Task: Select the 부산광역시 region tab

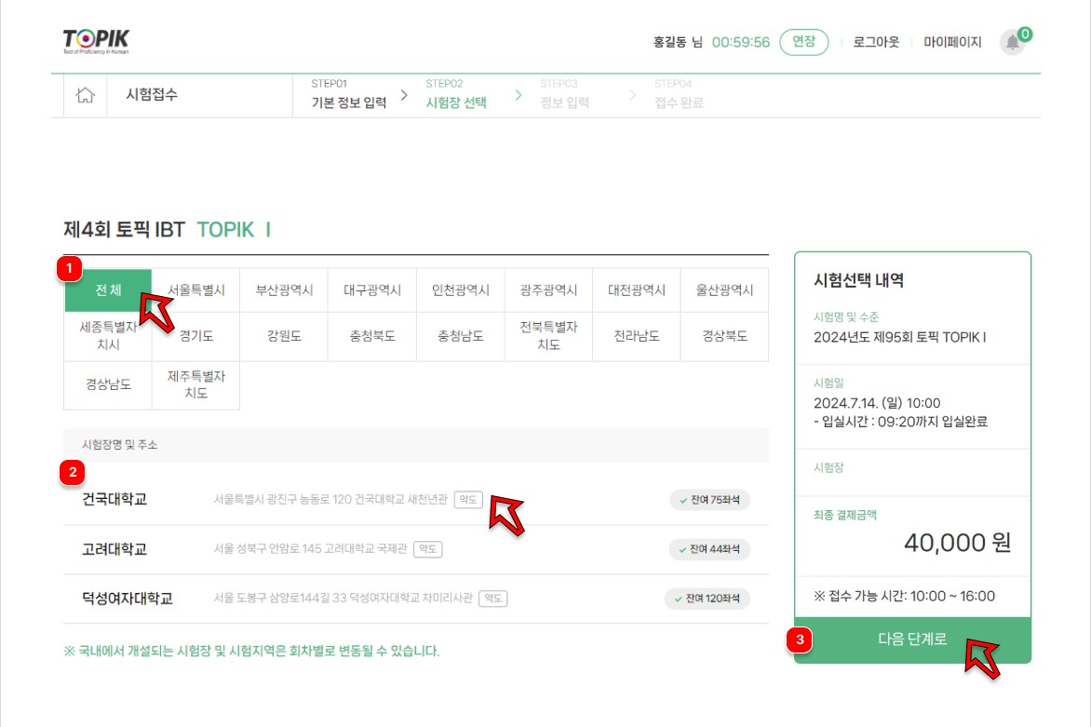Action: (284, 290)
